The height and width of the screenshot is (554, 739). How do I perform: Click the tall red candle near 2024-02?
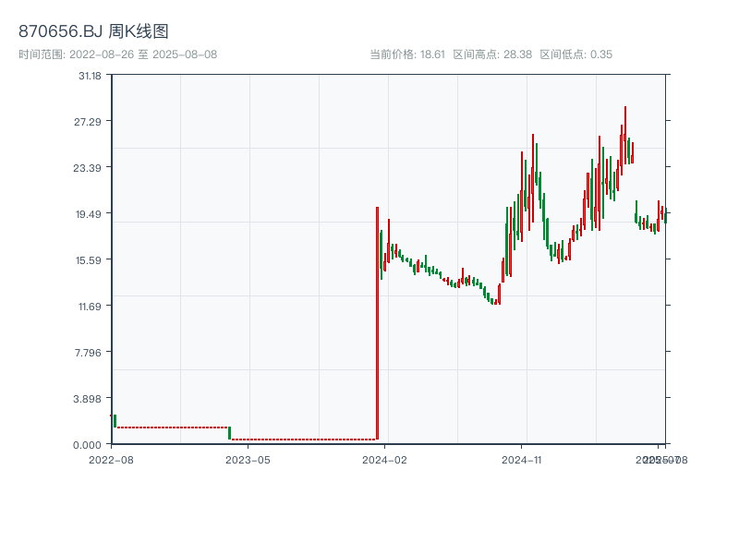point(378,323)
